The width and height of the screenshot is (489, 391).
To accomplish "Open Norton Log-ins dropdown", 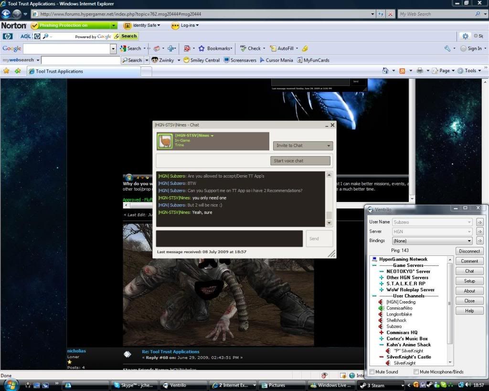I will coord(185,25).
